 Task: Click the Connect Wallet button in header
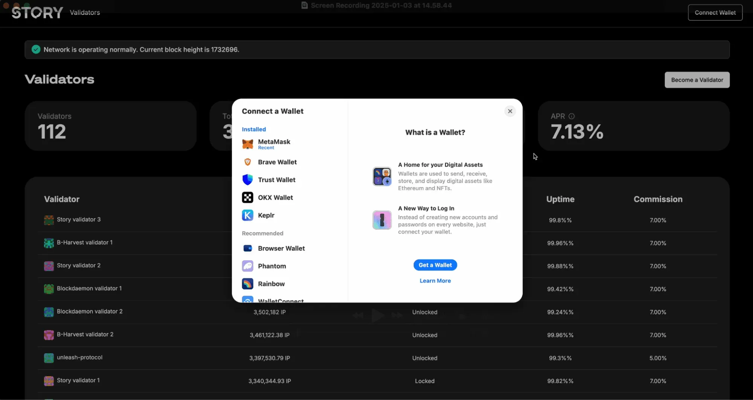pyautogui.click(x=715, y=12)
